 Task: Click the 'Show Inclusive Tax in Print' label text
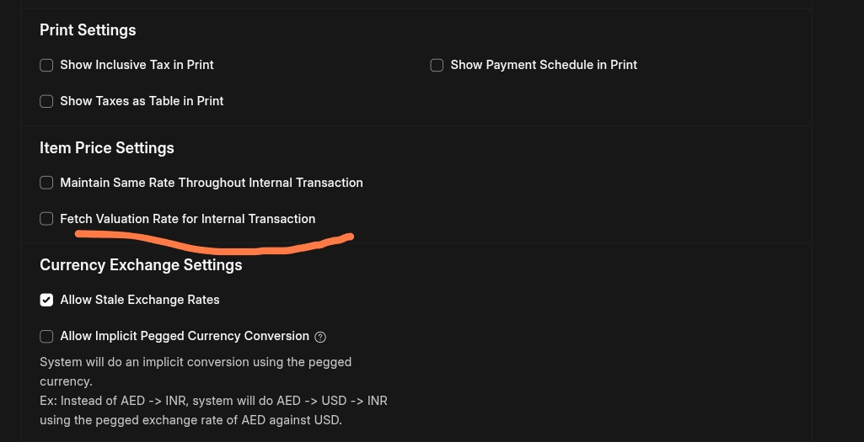coord(137,65)
